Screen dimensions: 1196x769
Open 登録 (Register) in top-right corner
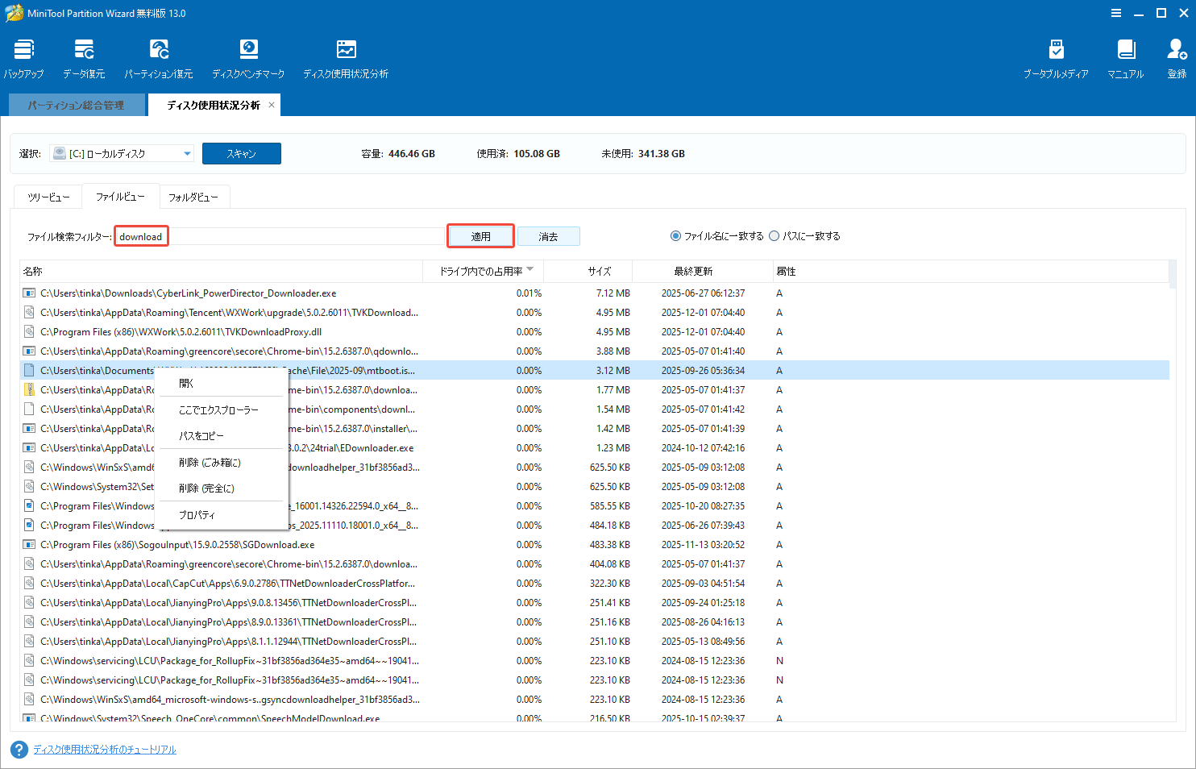(x=1177, y=56)
